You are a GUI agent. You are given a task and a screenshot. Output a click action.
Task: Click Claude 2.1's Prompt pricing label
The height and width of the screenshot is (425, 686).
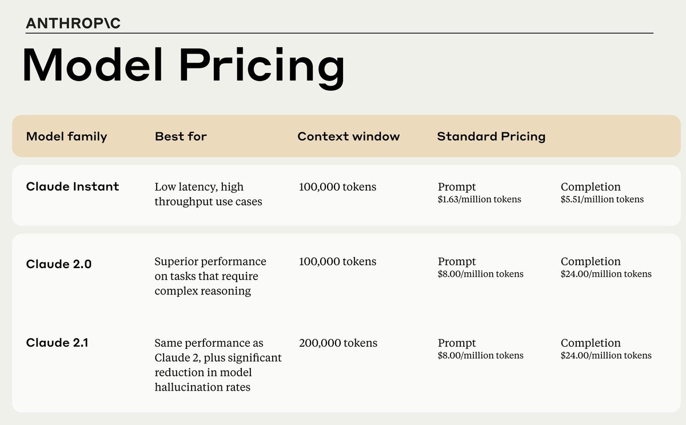point(457,343)
